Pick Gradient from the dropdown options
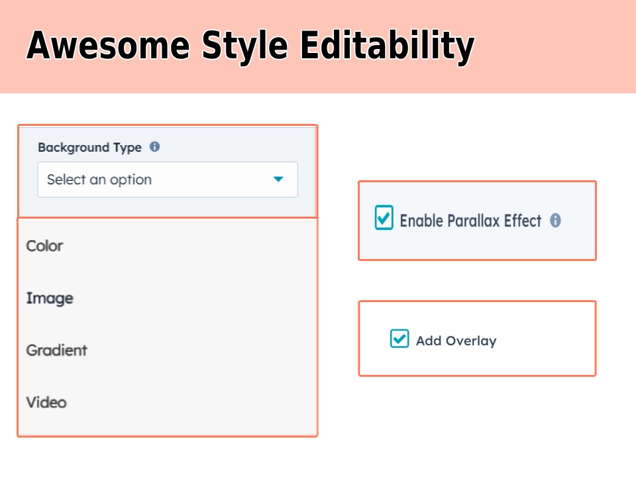 pyautogui.click(x=56, y=350)
